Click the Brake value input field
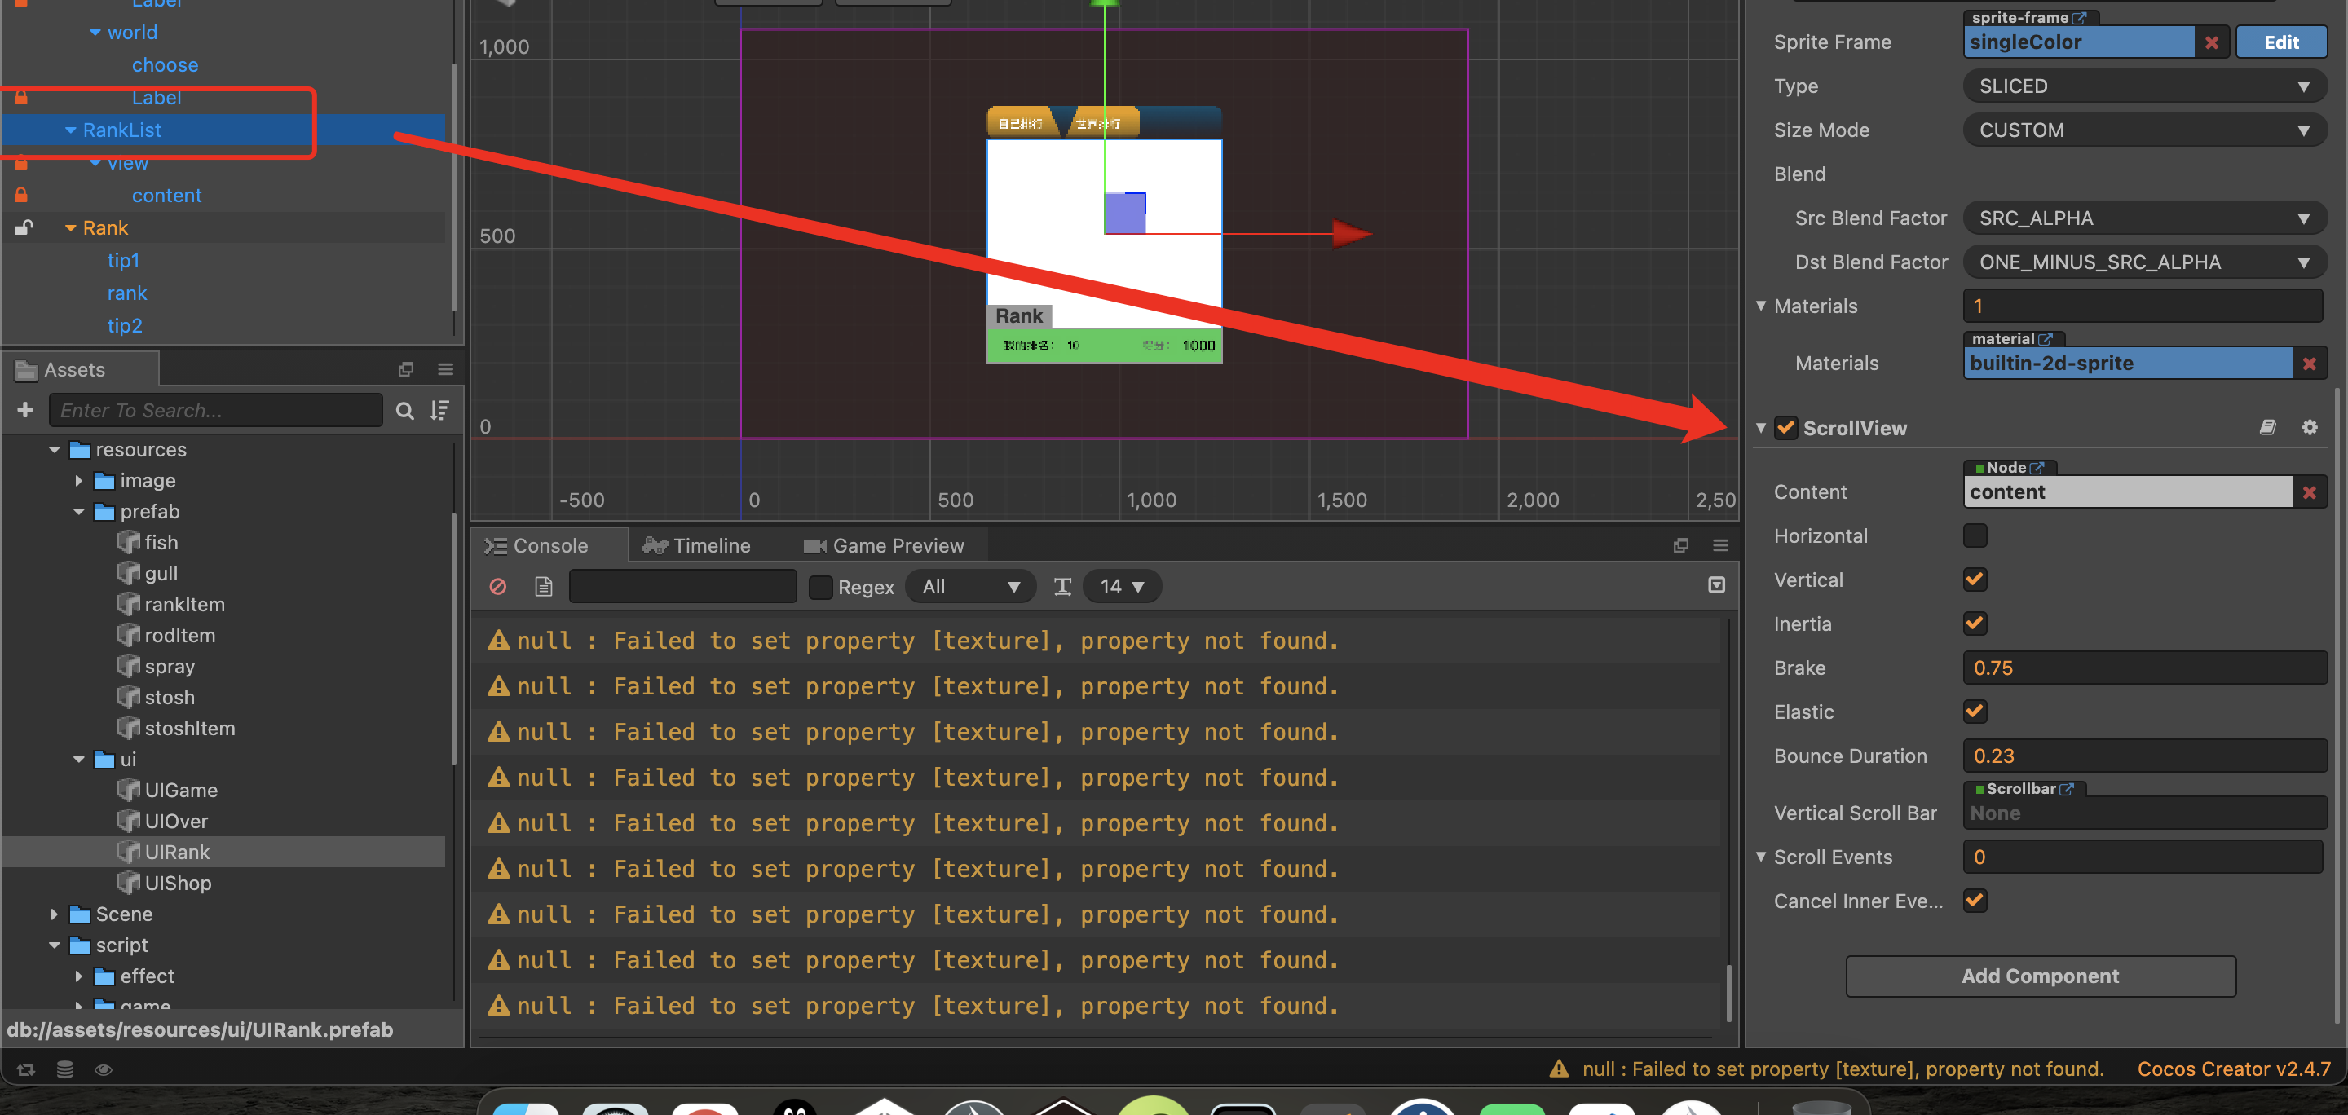Viewport: 2348px width, 1115px height. pos(2143,668)
